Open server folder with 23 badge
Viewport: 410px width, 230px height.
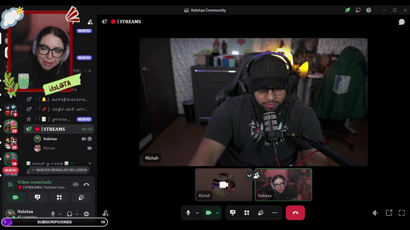click(11, 126)
